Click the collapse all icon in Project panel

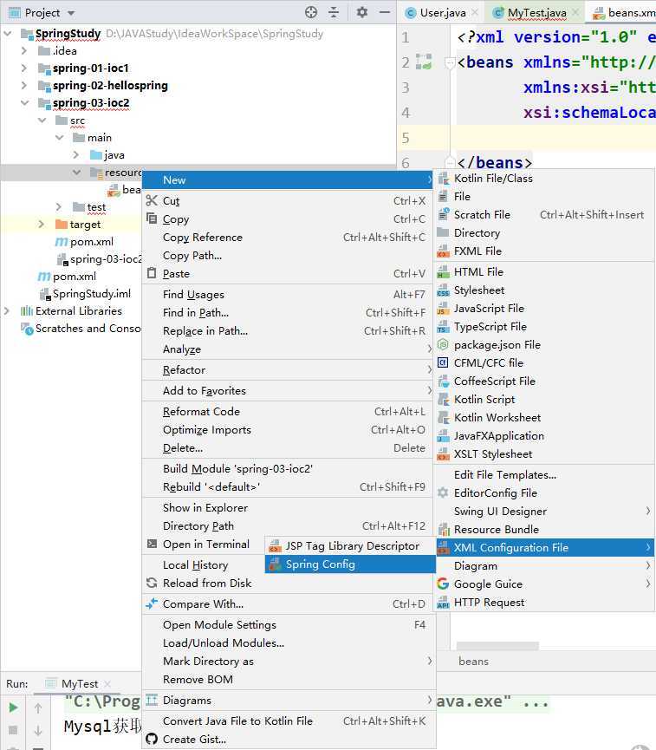(x=334, y=12)
